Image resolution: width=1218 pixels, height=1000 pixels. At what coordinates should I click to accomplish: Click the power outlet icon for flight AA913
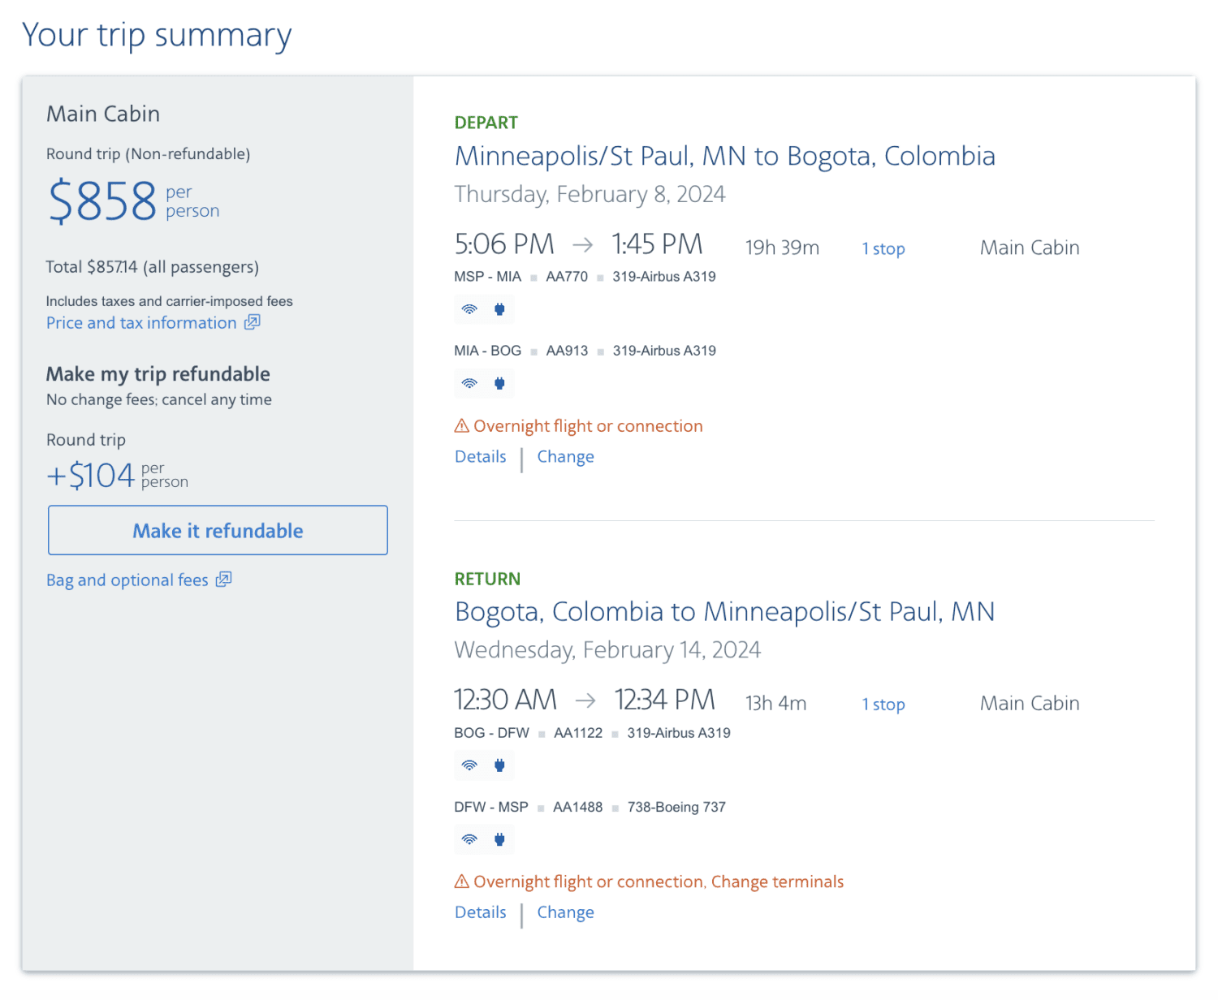[499, 382]
